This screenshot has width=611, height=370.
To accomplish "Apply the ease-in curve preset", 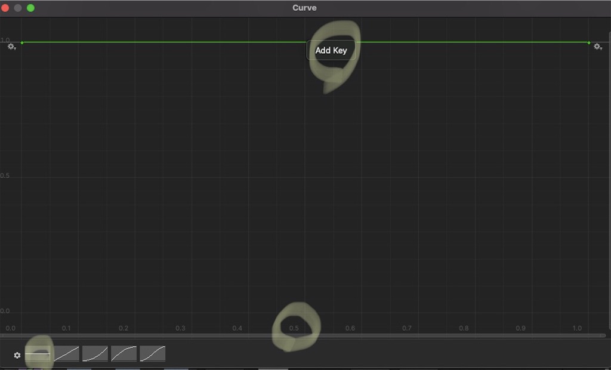I will [95, 354].
